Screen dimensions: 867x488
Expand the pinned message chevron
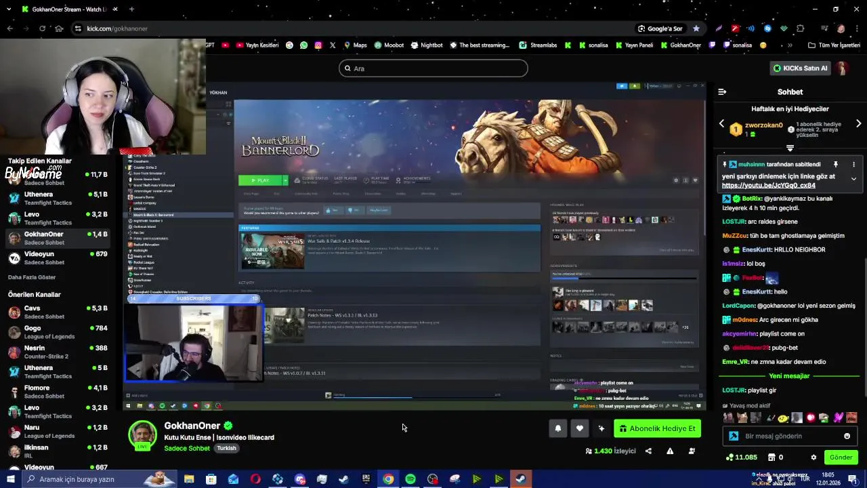point(853,179)
